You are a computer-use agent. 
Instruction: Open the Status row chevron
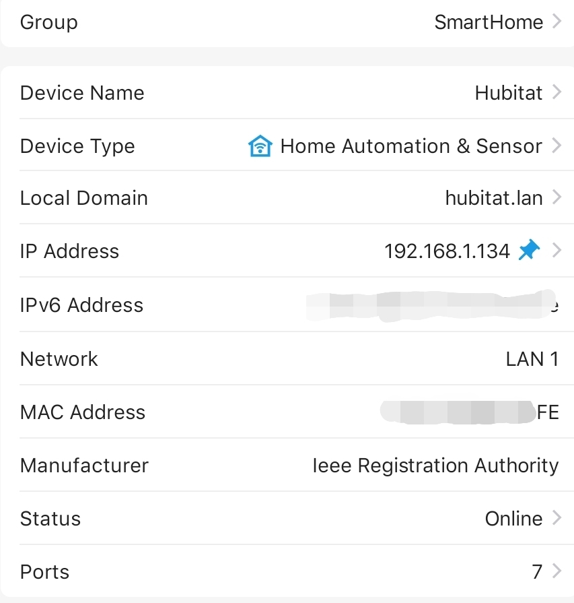(x=557, y=517)
